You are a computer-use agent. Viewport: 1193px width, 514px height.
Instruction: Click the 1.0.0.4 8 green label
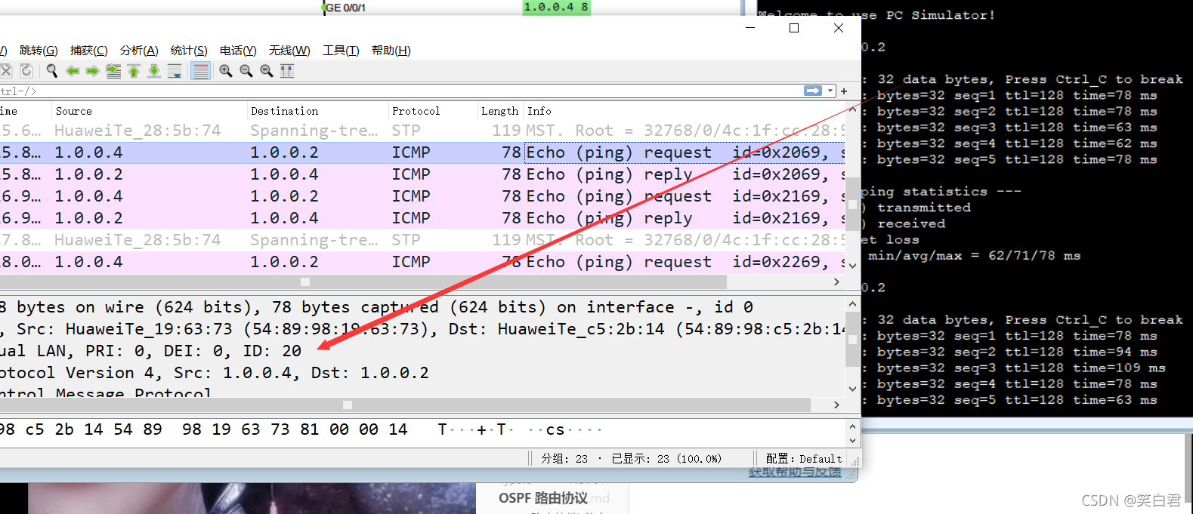tap(556, 7)
